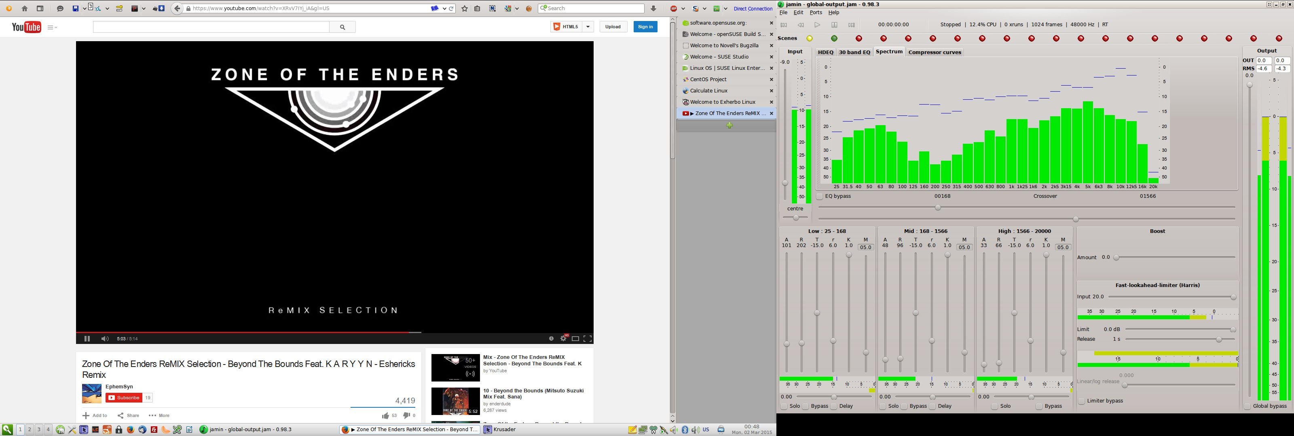1294x436 pixels.
Task: Toggle Bypass for Mid band
Action: (x=904, y=407)
